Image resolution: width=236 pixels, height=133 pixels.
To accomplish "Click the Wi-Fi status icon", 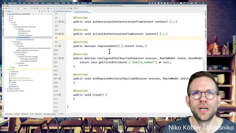I will click(x=184, y=3).
